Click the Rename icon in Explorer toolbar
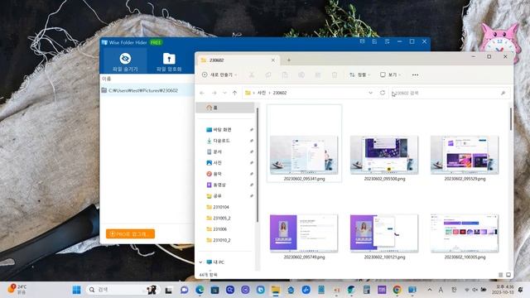Screen dimensions: 530x298 301,74
